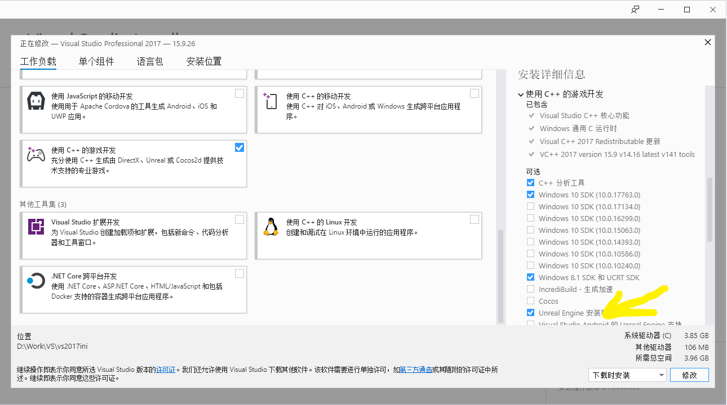Image resolution: width=727 pixels, height=405 pixels.
Task: Check Windows 10 SDK (10.0.14393.0)
Action: point(530,242)
